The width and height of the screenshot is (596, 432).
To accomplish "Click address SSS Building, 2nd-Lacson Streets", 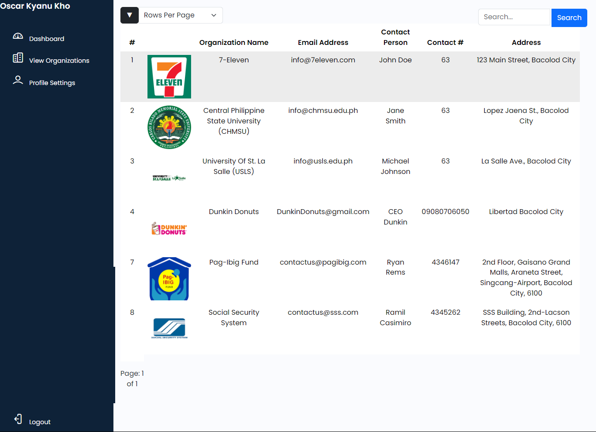I will pos(526,317).
